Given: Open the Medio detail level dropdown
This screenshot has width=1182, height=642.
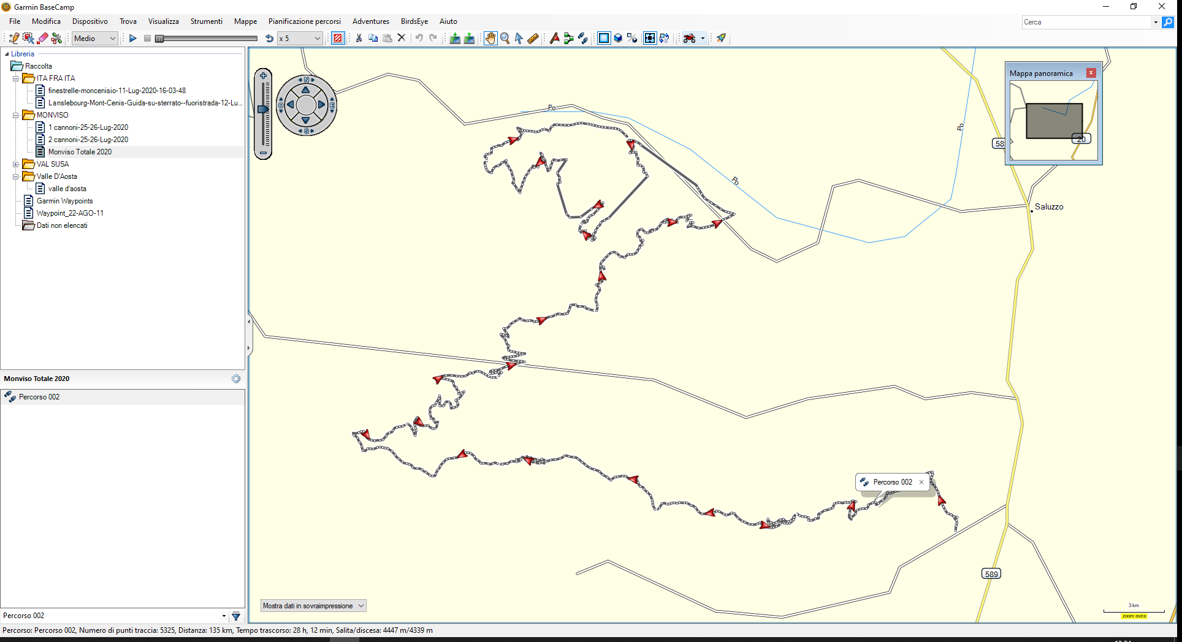Looking at the screenshot, I should click(x=95, y=38).
